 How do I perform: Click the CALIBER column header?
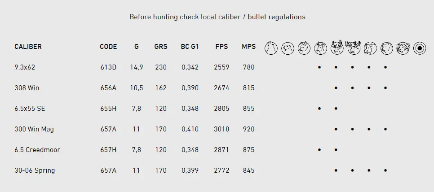pos(28,47)
